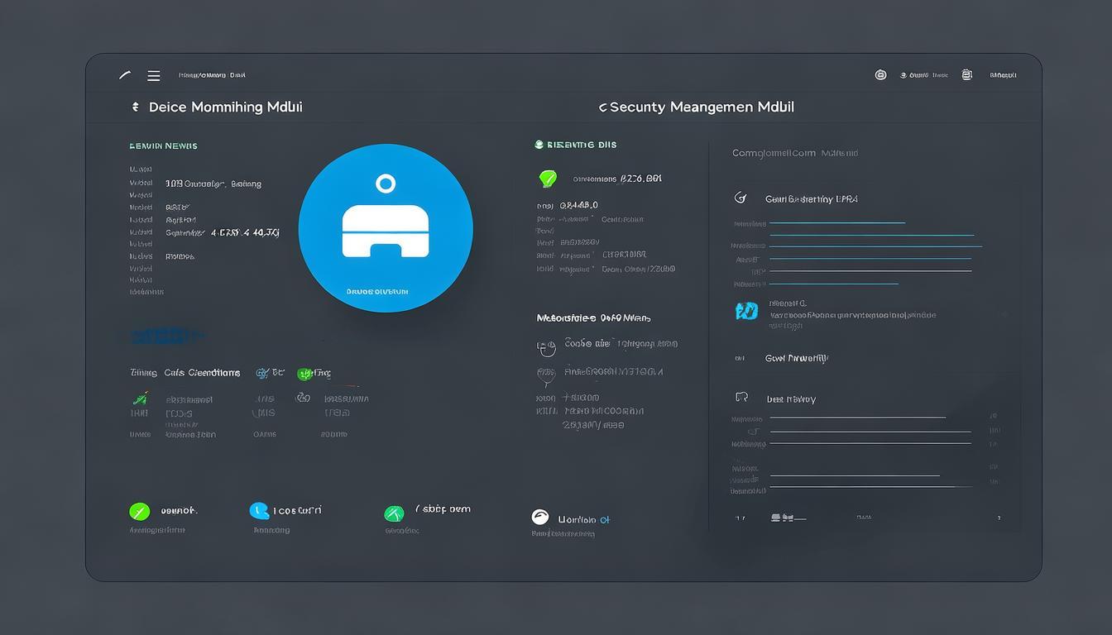Click the large blue device icon circle
This screenshot has height=635, width=1112.
tap(385, 228)
